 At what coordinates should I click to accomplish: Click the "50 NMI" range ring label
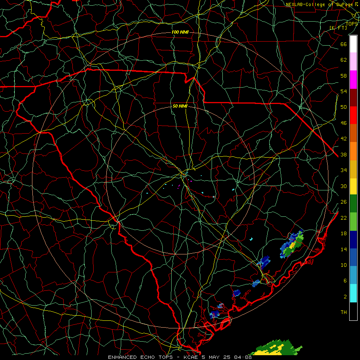[180, 106]
